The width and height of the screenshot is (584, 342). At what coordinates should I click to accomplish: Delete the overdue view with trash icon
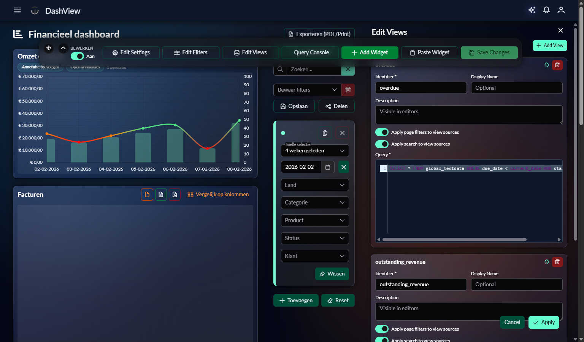[x=557, y=65]
